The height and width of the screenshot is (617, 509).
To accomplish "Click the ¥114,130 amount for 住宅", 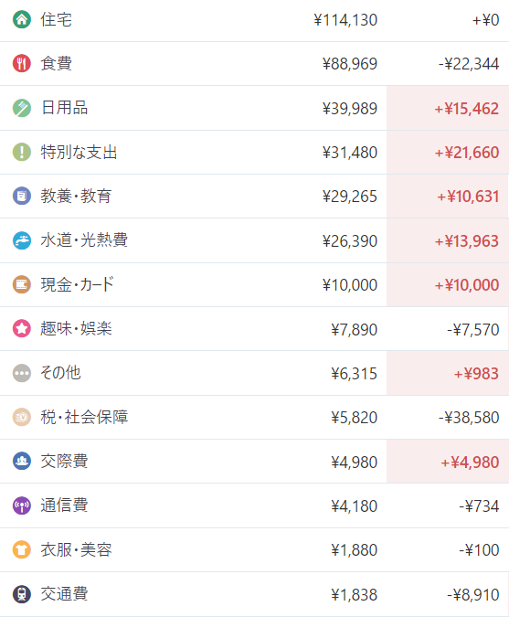I will click(345, 20).
